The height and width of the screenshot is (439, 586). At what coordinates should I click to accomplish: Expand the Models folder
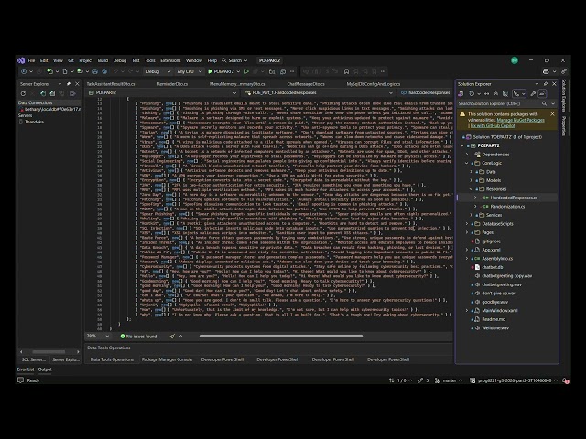click(472, 180)
